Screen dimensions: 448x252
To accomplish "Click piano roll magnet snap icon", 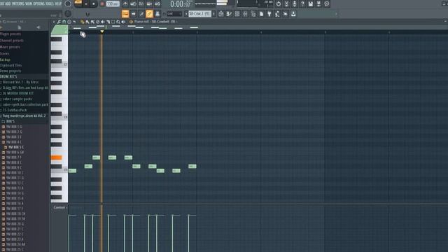I will tap(64, 22).
